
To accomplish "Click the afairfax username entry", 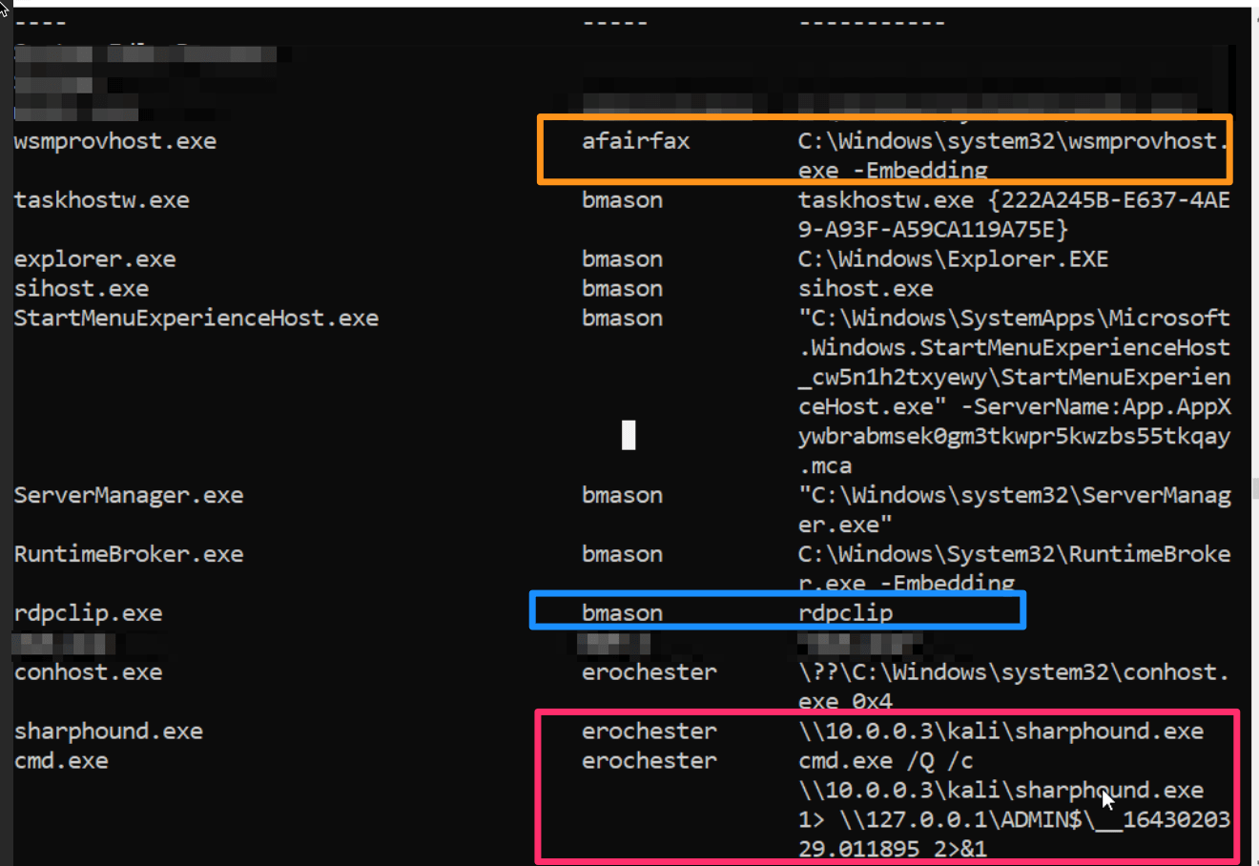I will coord(636,141).
